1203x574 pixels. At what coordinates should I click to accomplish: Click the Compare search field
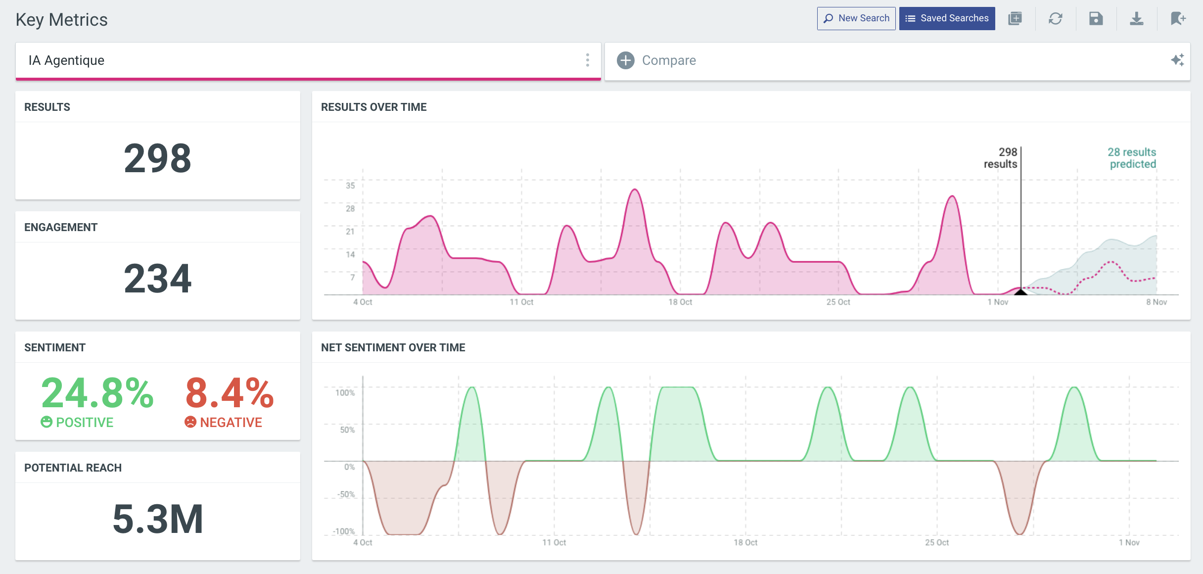(x=669, y=60)
